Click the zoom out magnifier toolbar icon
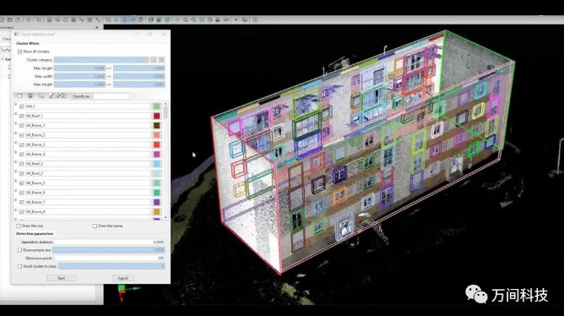564x316 pixels. tap(193, 19)
